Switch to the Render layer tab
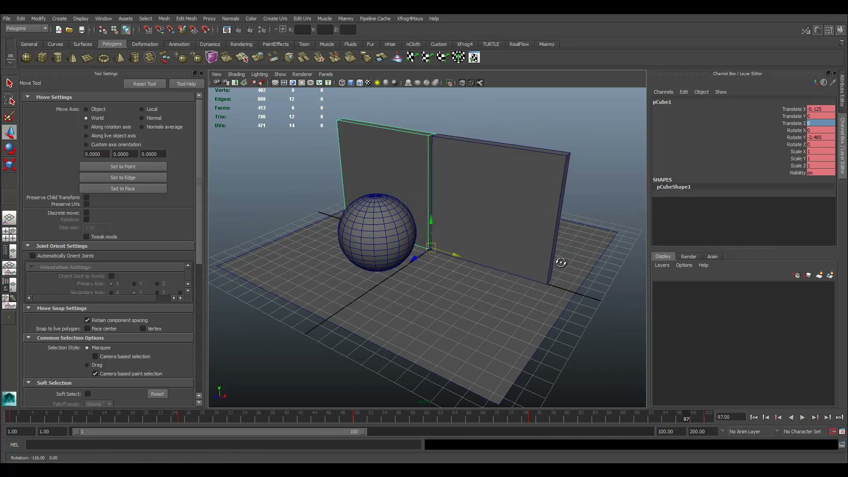848x477 pixels. (689, 257)
